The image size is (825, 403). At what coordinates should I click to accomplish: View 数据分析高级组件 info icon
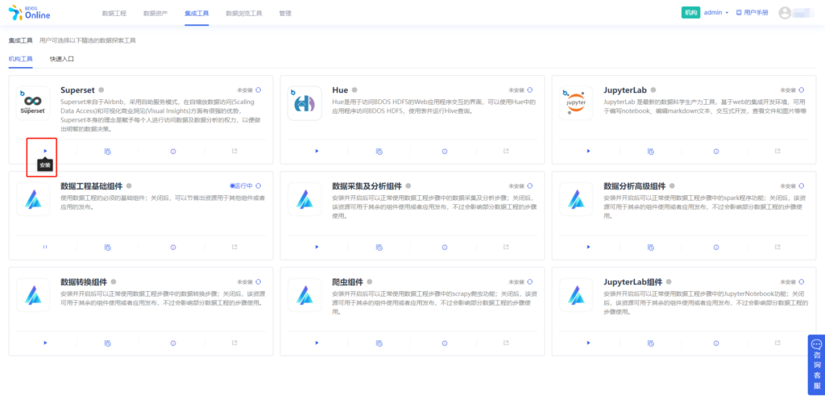[716, 247]
